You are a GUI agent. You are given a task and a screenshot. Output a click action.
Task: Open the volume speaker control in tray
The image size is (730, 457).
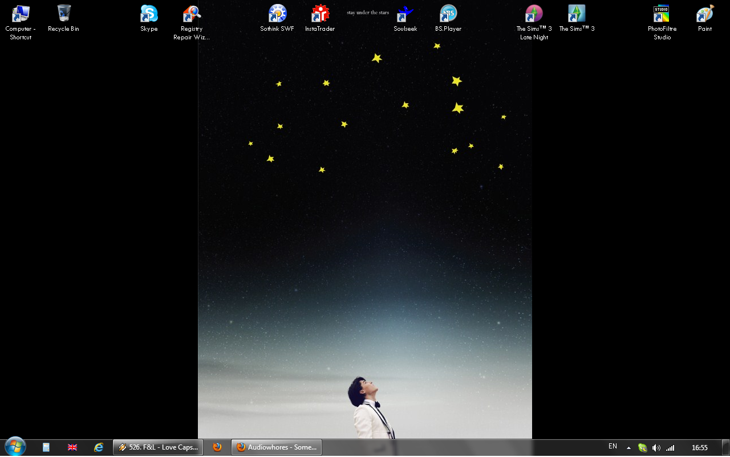656,448
